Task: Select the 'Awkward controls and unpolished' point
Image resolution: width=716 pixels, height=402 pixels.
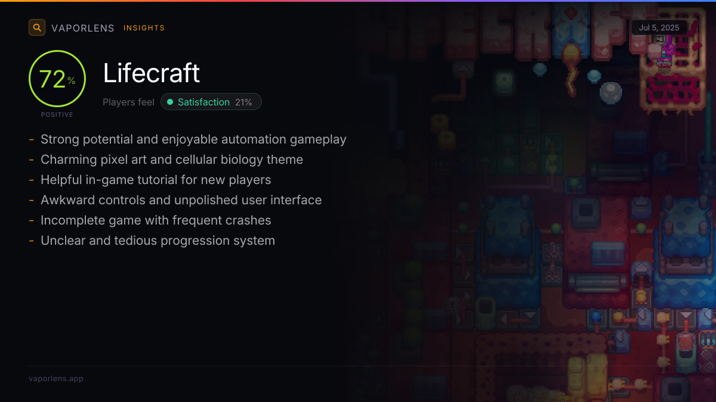Action: 181,200
